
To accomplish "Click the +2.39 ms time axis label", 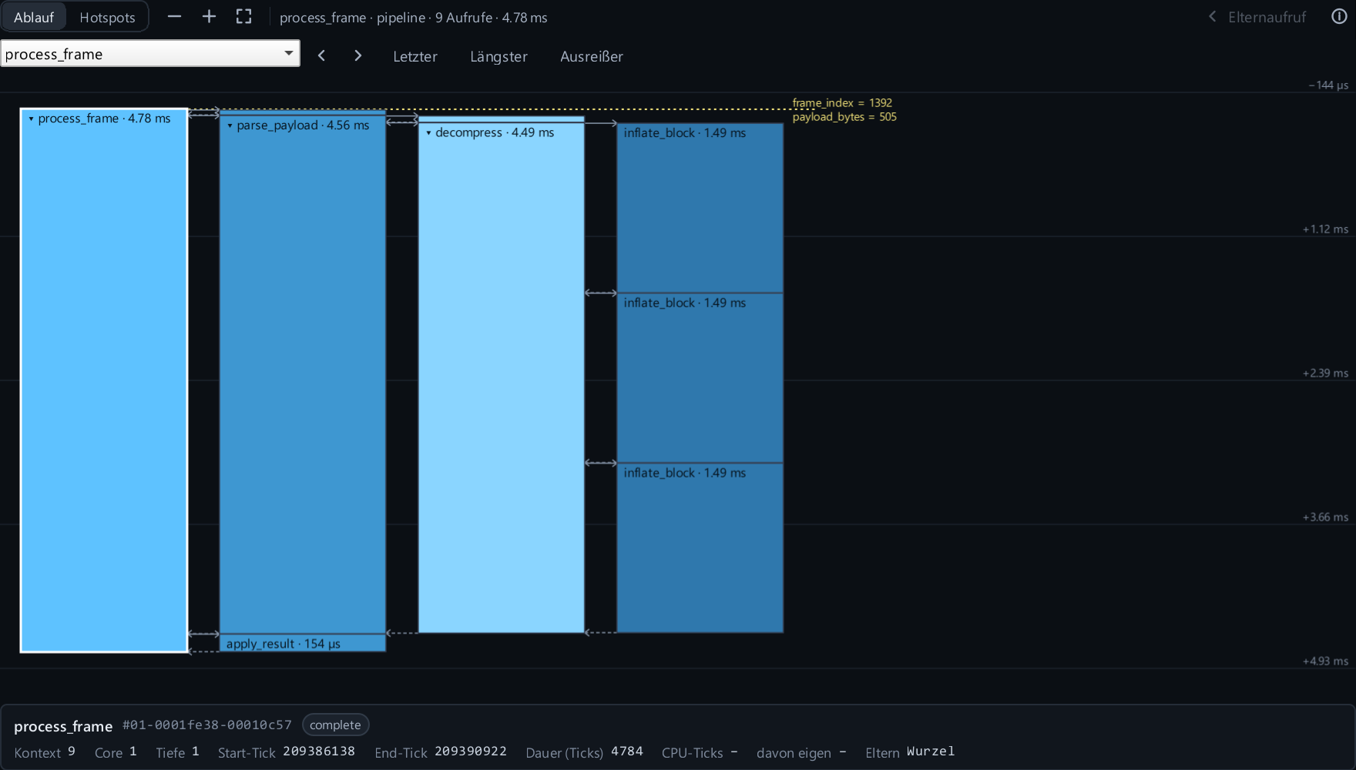I will point(1325,373).
